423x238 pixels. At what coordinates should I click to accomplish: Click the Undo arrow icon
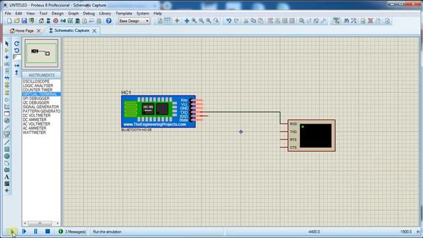(x=229, y=20)
